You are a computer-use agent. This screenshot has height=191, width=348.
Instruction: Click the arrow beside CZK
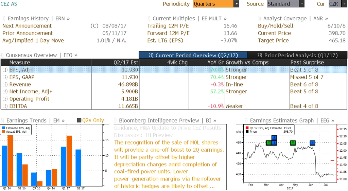pyautogui.click(x=344, y=4)
